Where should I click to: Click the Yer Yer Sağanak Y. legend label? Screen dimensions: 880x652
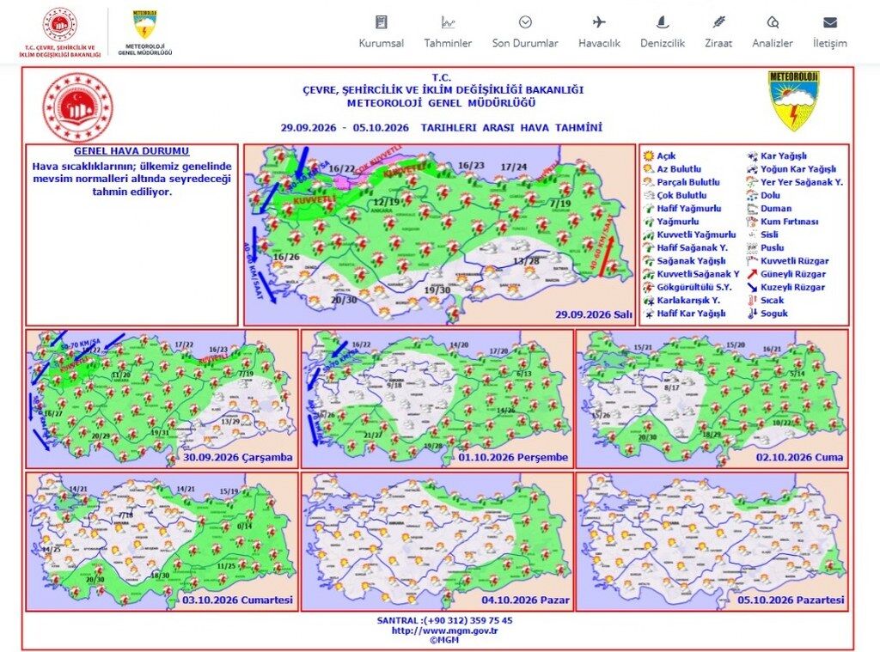click(802, 182)
